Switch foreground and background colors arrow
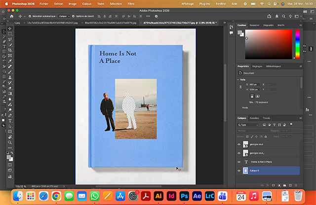This screenshot has width=316, height=205. point(12,153)
